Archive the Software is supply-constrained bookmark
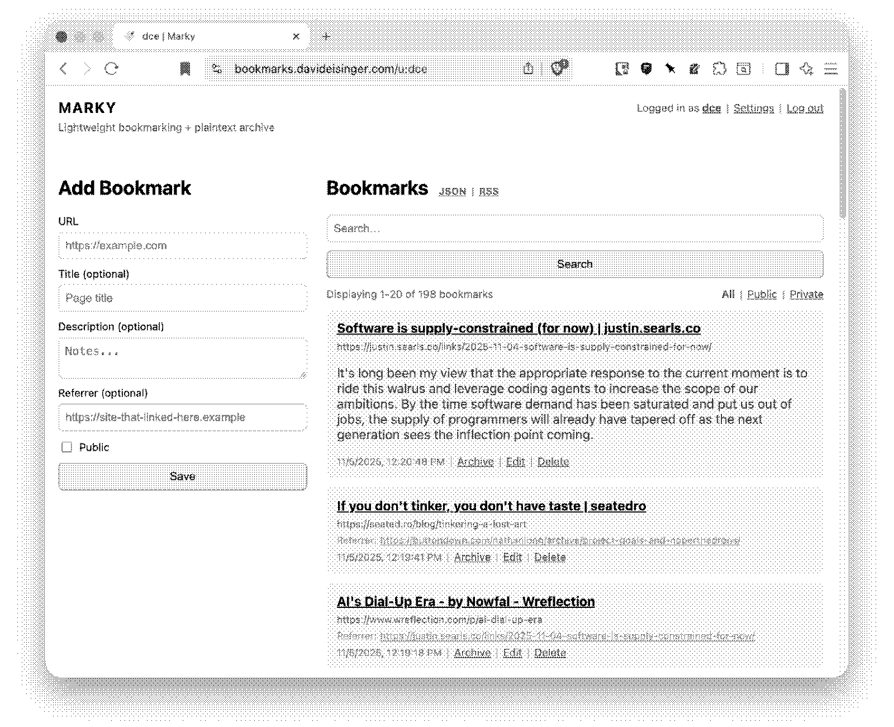 tap(475, 461)
